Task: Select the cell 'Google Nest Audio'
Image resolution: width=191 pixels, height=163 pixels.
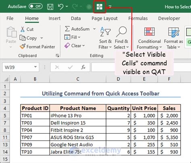Action: [x=78, y=144]
